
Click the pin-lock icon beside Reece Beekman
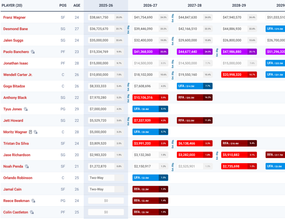click(x=33, y=201)
